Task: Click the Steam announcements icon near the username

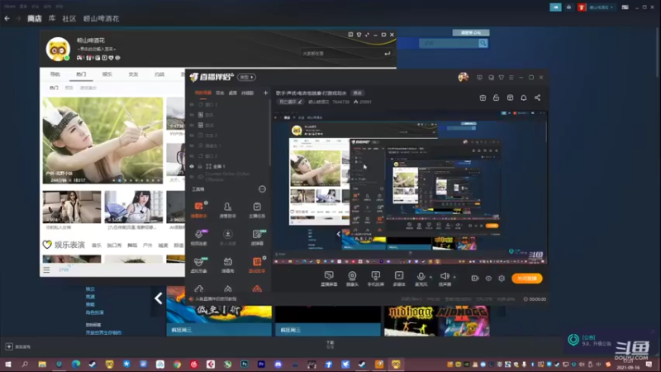Action: (x=555, y=7)
